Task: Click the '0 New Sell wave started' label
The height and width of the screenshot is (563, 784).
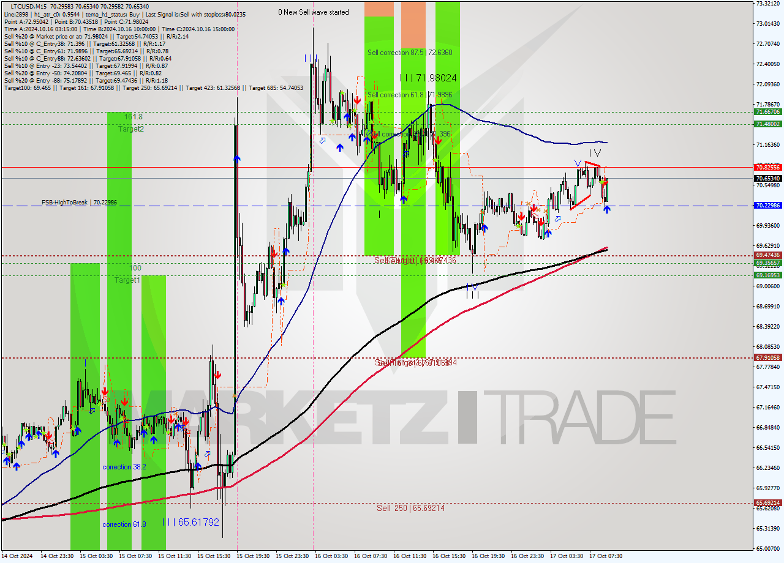Action: (x=313, y=12)
